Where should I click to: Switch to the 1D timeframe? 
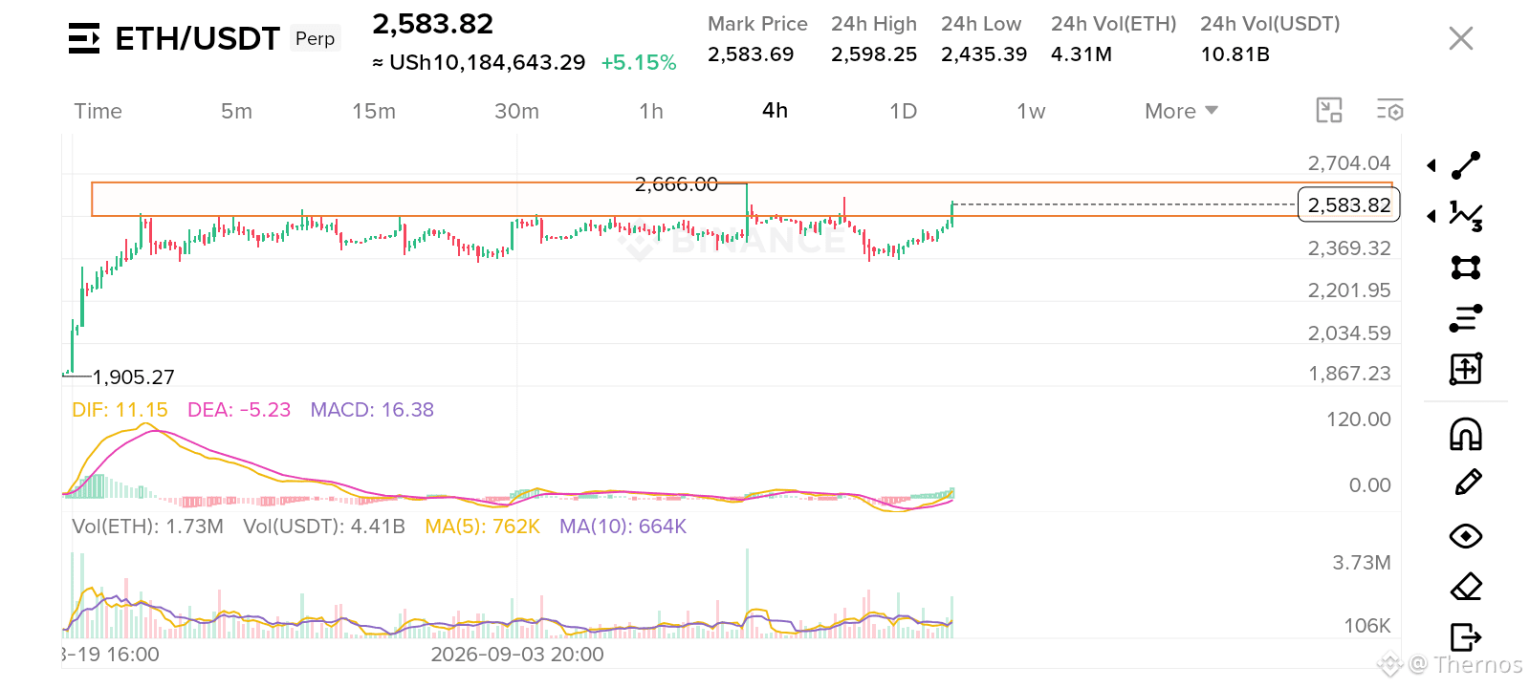coord(903,111)
